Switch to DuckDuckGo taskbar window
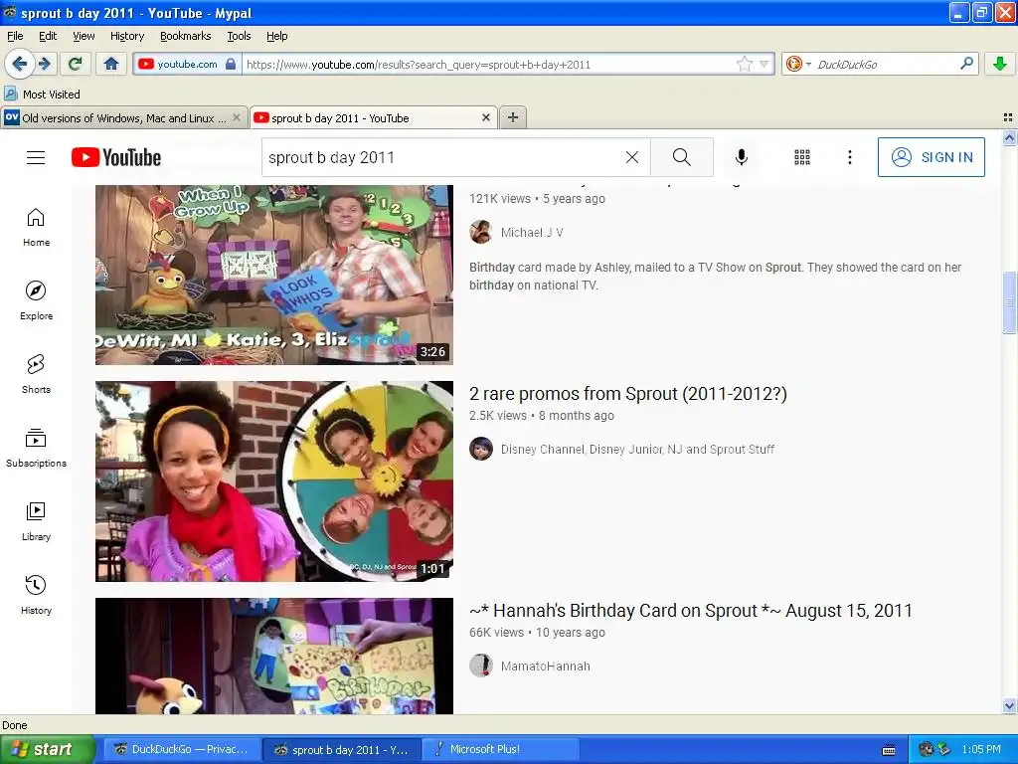Viewport: 1018px width, 764px height. 181,749
